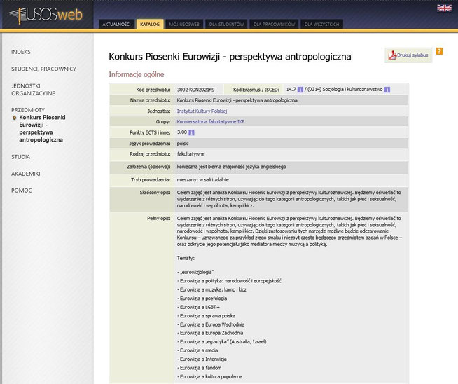Open the orange question mark help icon
458x384 pixels.
point(439,51)
